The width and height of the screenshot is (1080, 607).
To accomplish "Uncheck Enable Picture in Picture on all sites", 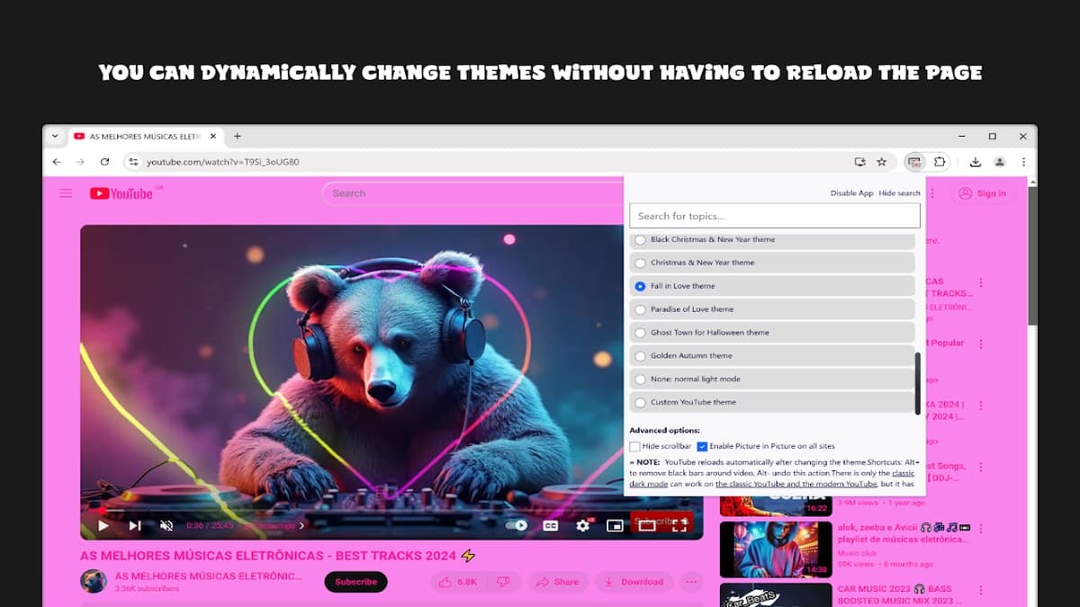I will point(702,446).
